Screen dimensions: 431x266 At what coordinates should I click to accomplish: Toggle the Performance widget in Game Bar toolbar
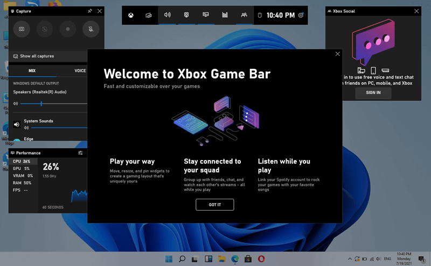(206, 15)
